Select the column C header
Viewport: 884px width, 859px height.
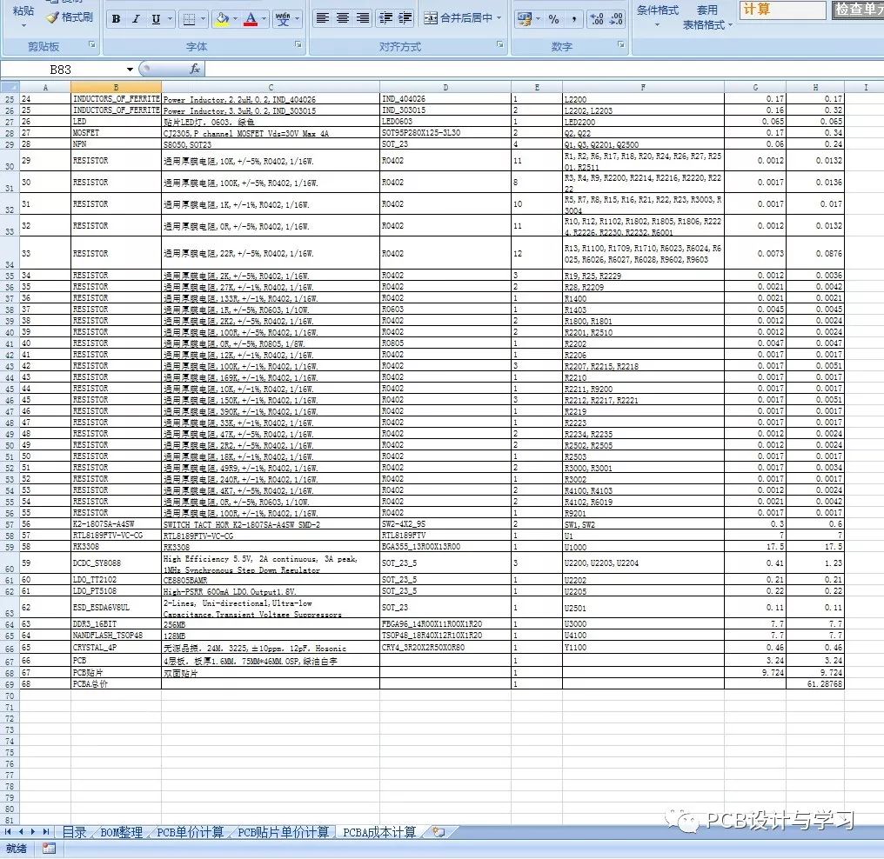tap(271, 87)
